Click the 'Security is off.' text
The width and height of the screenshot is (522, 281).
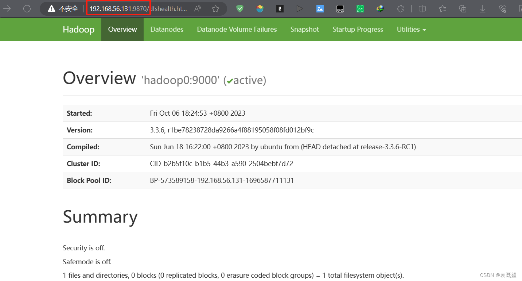[84, 248]
